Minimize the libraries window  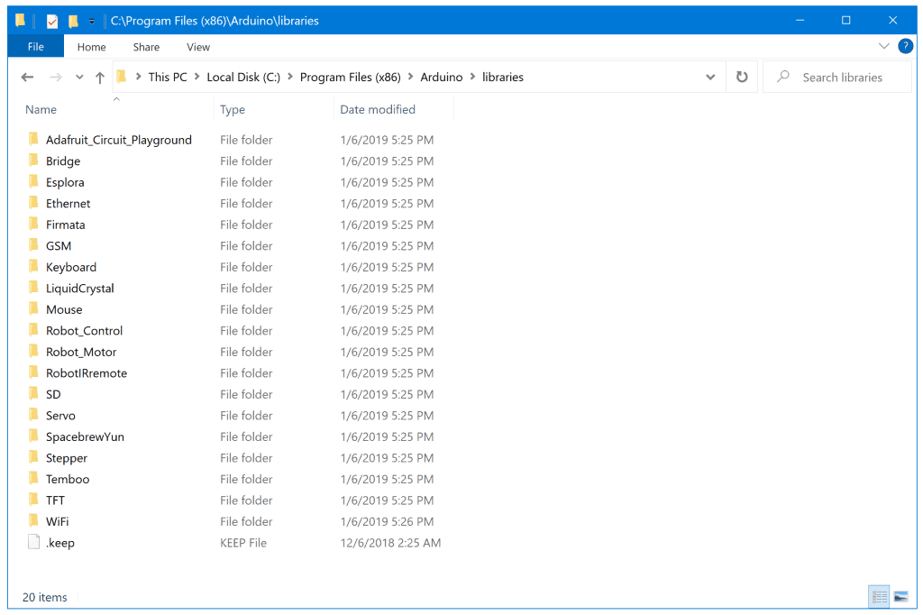[800, 20]
